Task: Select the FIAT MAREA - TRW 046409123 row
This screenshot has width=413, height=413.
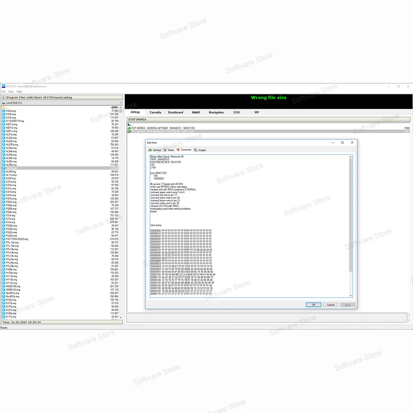Action: [268, 131]
